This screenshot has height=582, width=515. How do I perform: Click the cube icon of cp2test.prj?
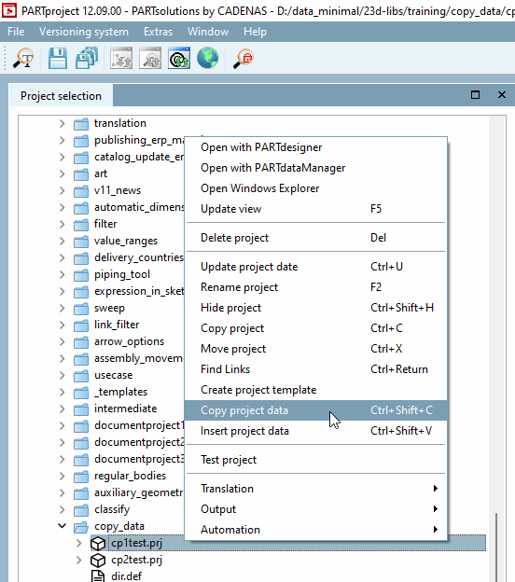click(x=98, y=561)
